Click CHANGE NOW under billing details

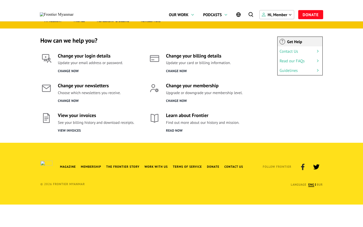[176, 71]
